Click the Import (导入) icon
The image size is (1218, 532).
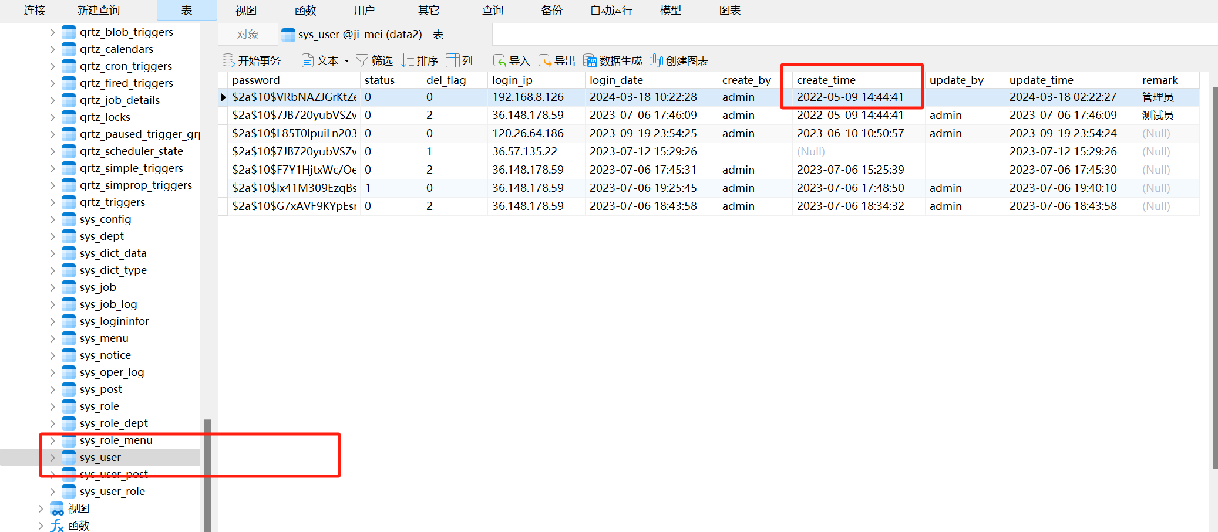pos(499,60)
